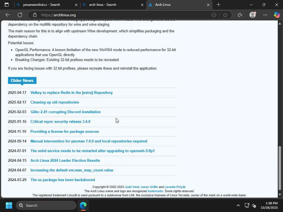Open Microsoft Edge in taskbar
Image resolution: width=283 pixels, height=212 pixels.
pos(83,205)
